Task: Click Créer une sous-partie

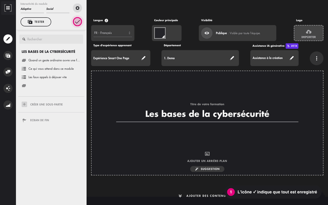Action: click(x=47, y=104)
